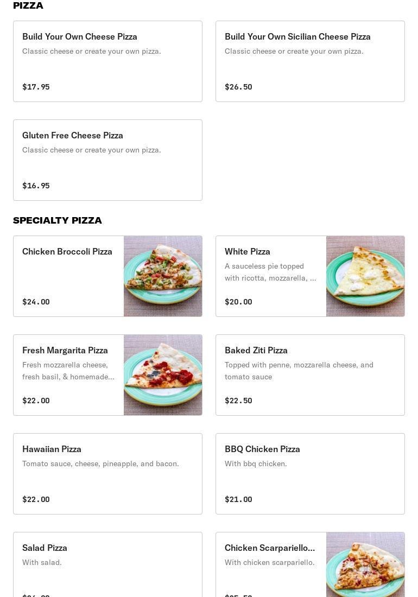The width and height of the screenshot is (418, 597).
Task: Choose the Gluten Free Cheese Pizza card
Action: [107, 160]
